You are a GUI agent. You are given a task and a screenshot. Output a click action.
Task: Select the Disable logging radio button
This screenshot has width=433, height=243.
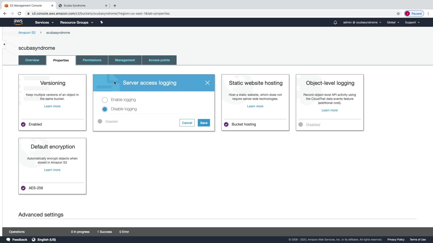[105, 109]
